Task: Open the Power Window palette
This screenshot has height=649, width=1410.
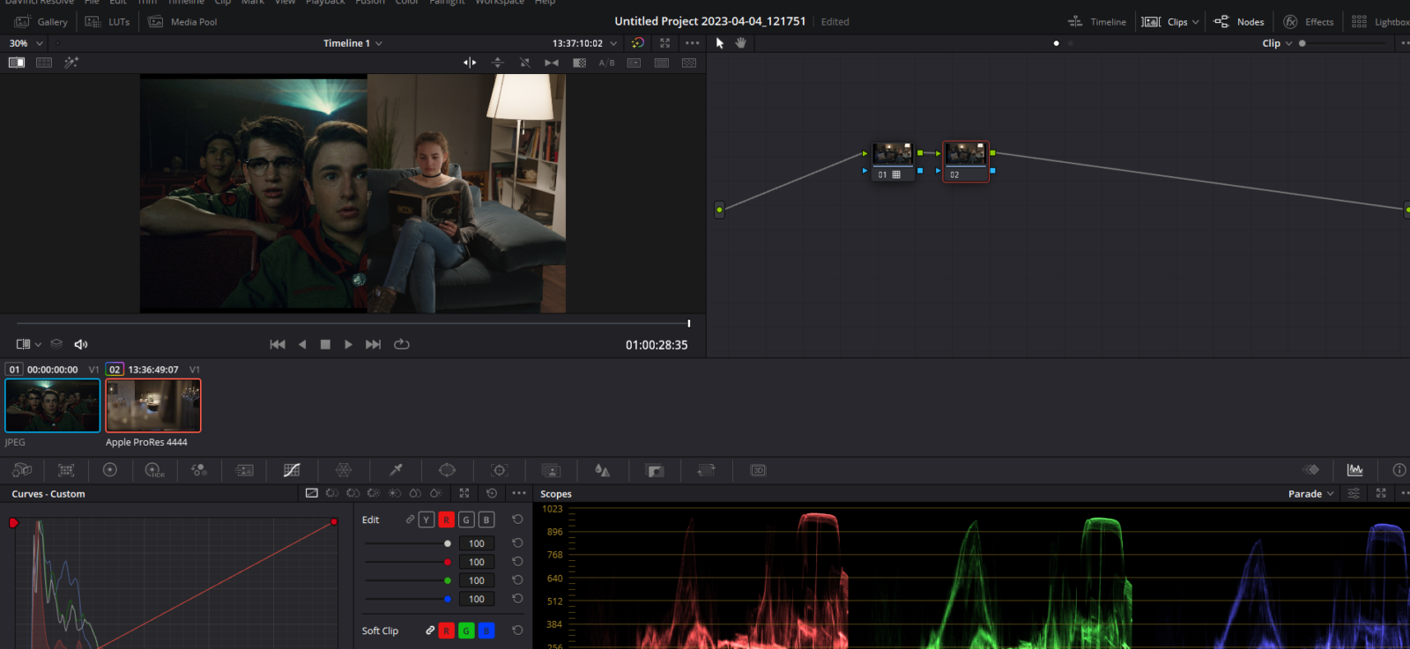Action: (x=447, y=470)
